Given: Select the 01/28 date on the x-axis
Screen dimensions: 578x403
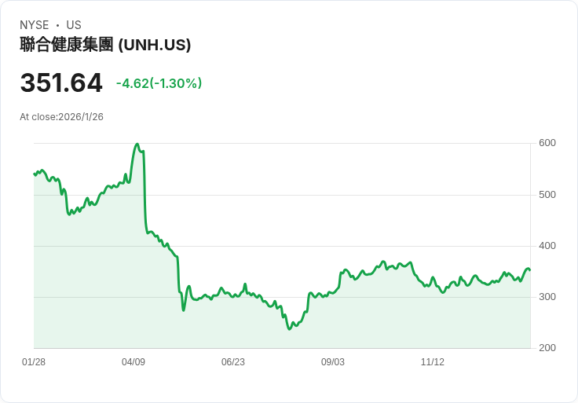Looking at the screenshot, I should coord(34,362).
